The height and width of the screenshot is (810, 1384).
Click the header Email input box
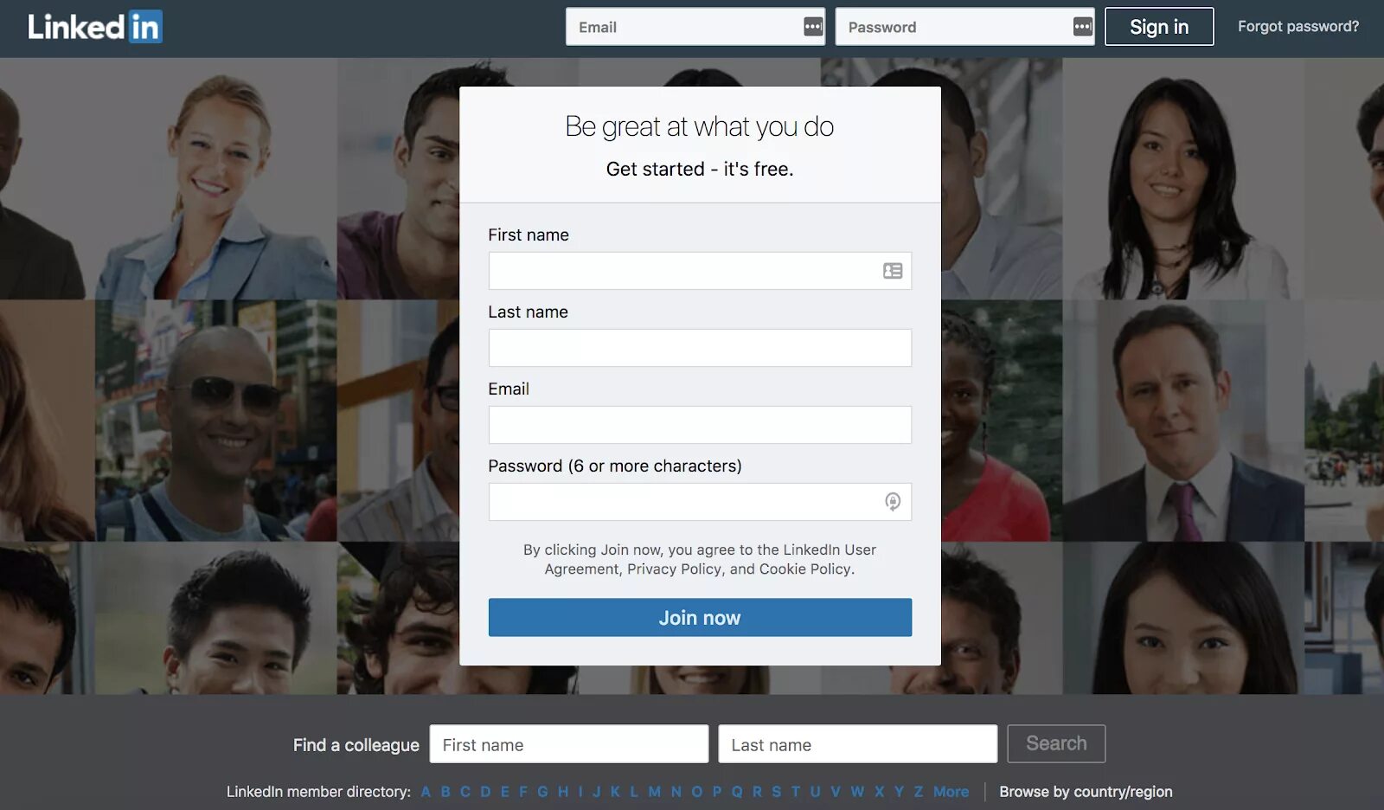pos(695,27)
